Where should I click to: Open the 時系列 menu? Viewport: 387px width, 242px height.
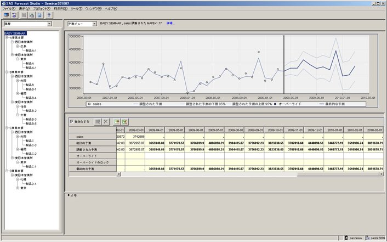(x=60, y=9)
